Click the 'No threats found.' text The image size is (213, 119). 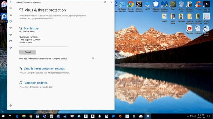(27, 31)
